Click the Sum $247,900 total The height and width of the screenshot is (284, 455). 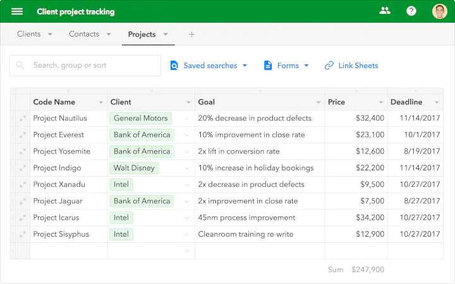tap(356, 269)
